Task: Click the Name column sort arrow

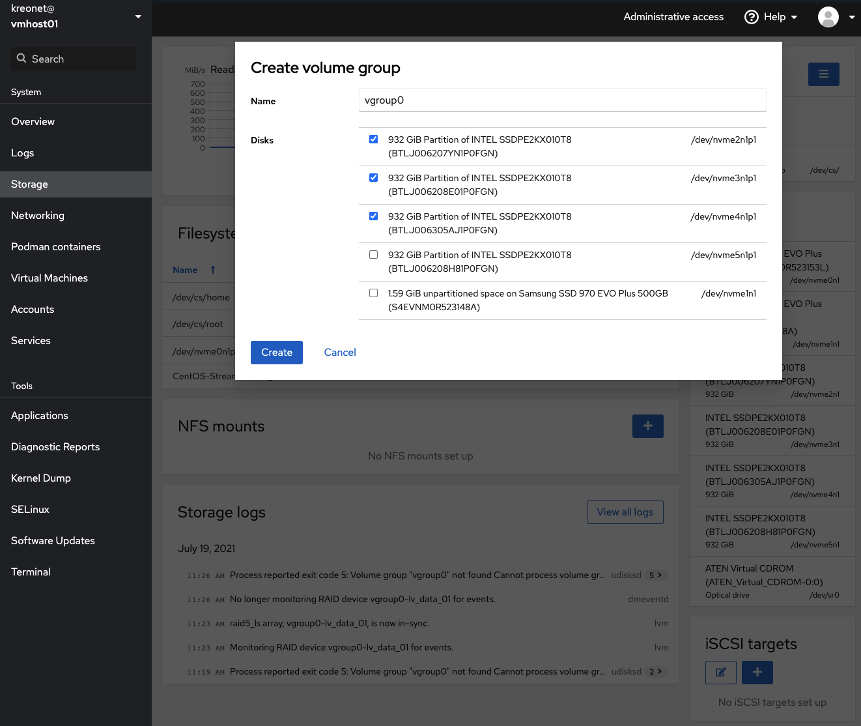Action: (212, 270)
